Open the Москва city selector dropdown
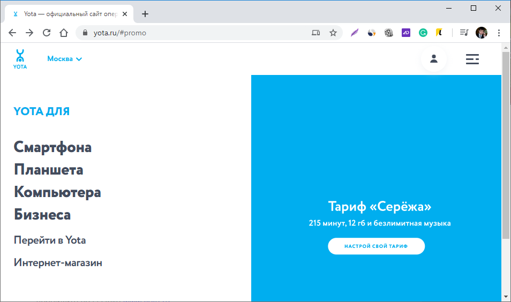Screen dimensions: 511x302 click(64, 59)
